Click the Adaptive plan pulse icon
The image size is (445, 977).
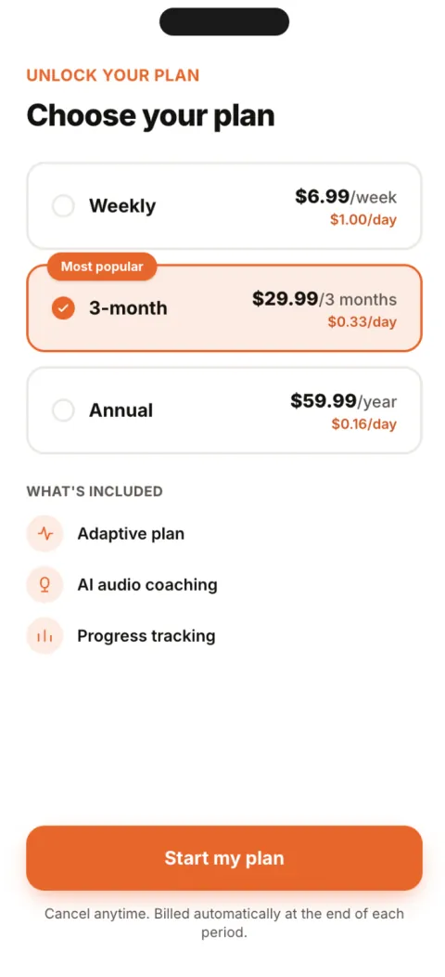pos(44,534)
